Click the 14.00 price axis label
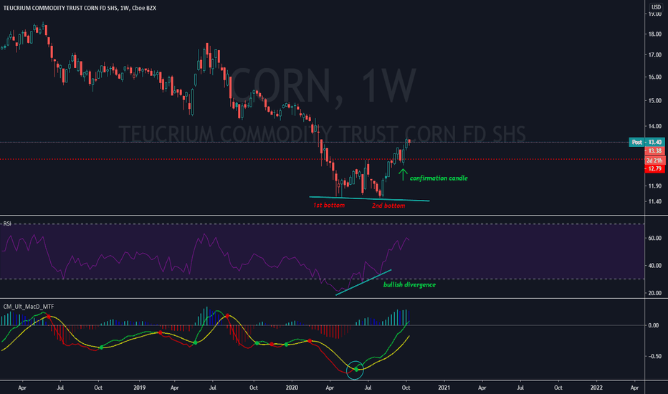Screen dimensions: 668x394 pyautogui.click(x=655, y=126)
